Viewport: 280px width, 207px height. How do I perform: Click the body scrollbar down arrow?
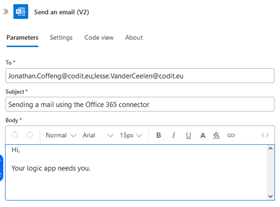pos(270,196)
